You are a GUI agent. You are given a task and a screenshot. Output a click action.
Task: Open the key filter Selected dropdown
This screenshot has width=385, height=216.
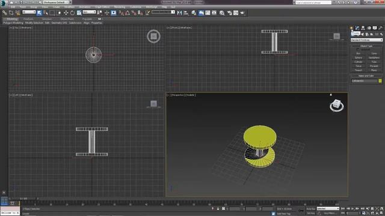328,209
